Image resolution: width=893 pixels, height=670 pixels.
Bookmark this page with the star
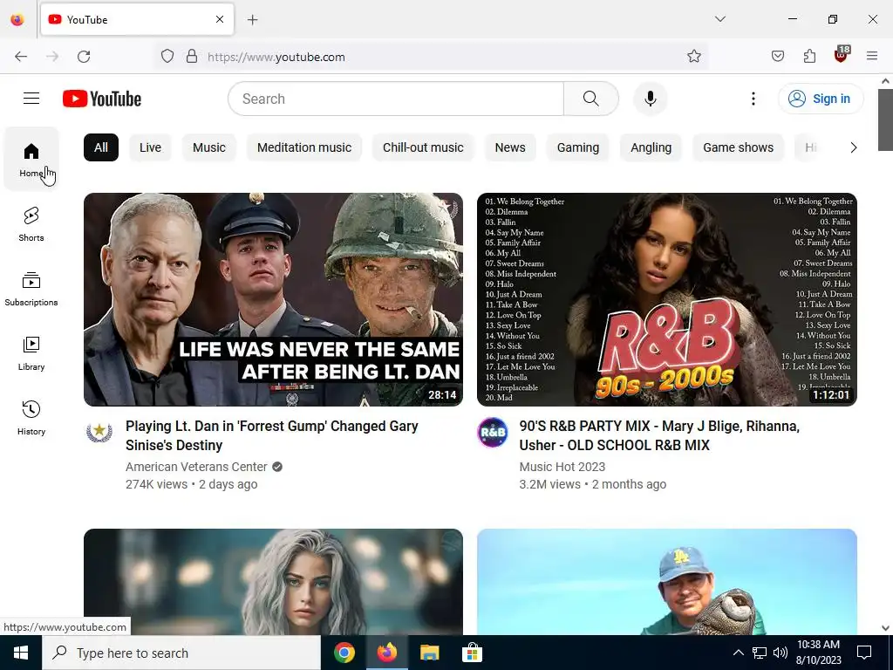coord(693,57)
